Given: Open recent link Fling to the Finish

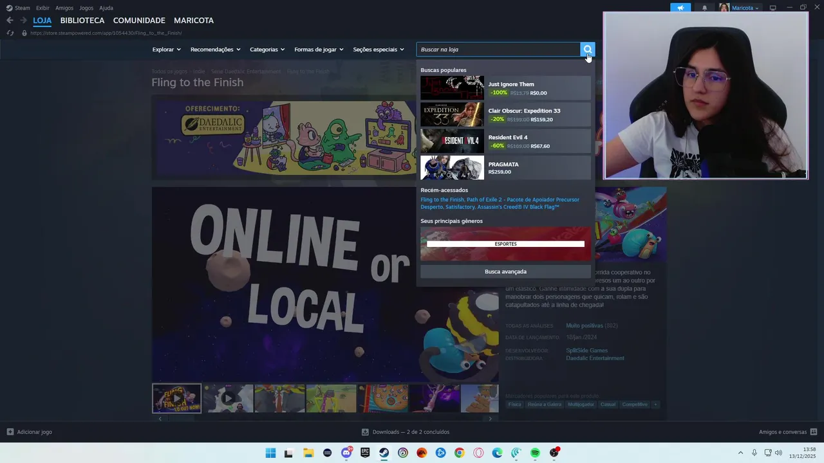Looking at the screenshot, I should 442,199.
